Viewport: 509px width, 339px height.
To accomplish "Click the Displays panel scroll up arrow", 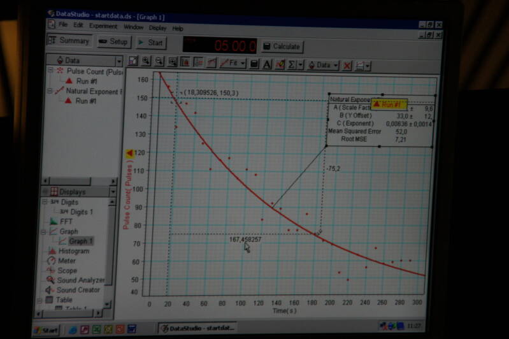I will click(111, 202).
